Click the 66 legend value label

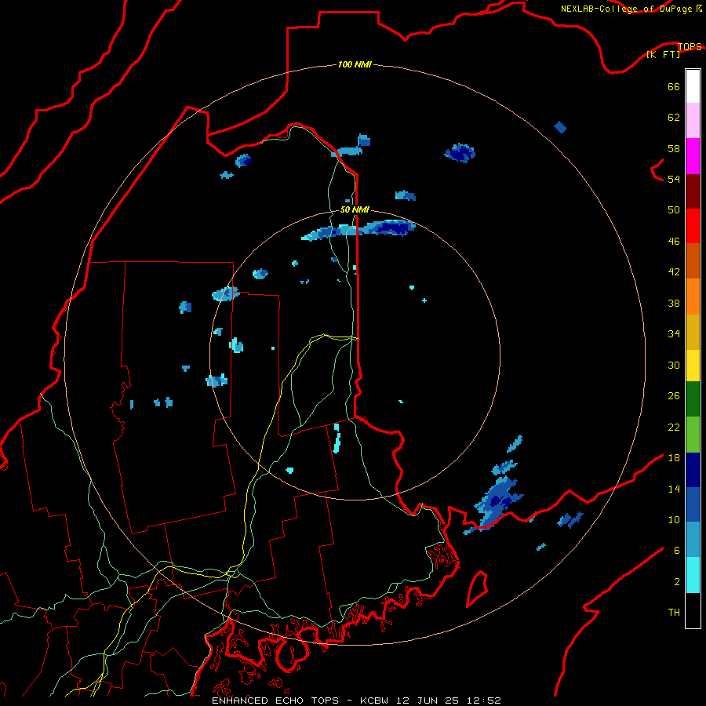[674, 87]
